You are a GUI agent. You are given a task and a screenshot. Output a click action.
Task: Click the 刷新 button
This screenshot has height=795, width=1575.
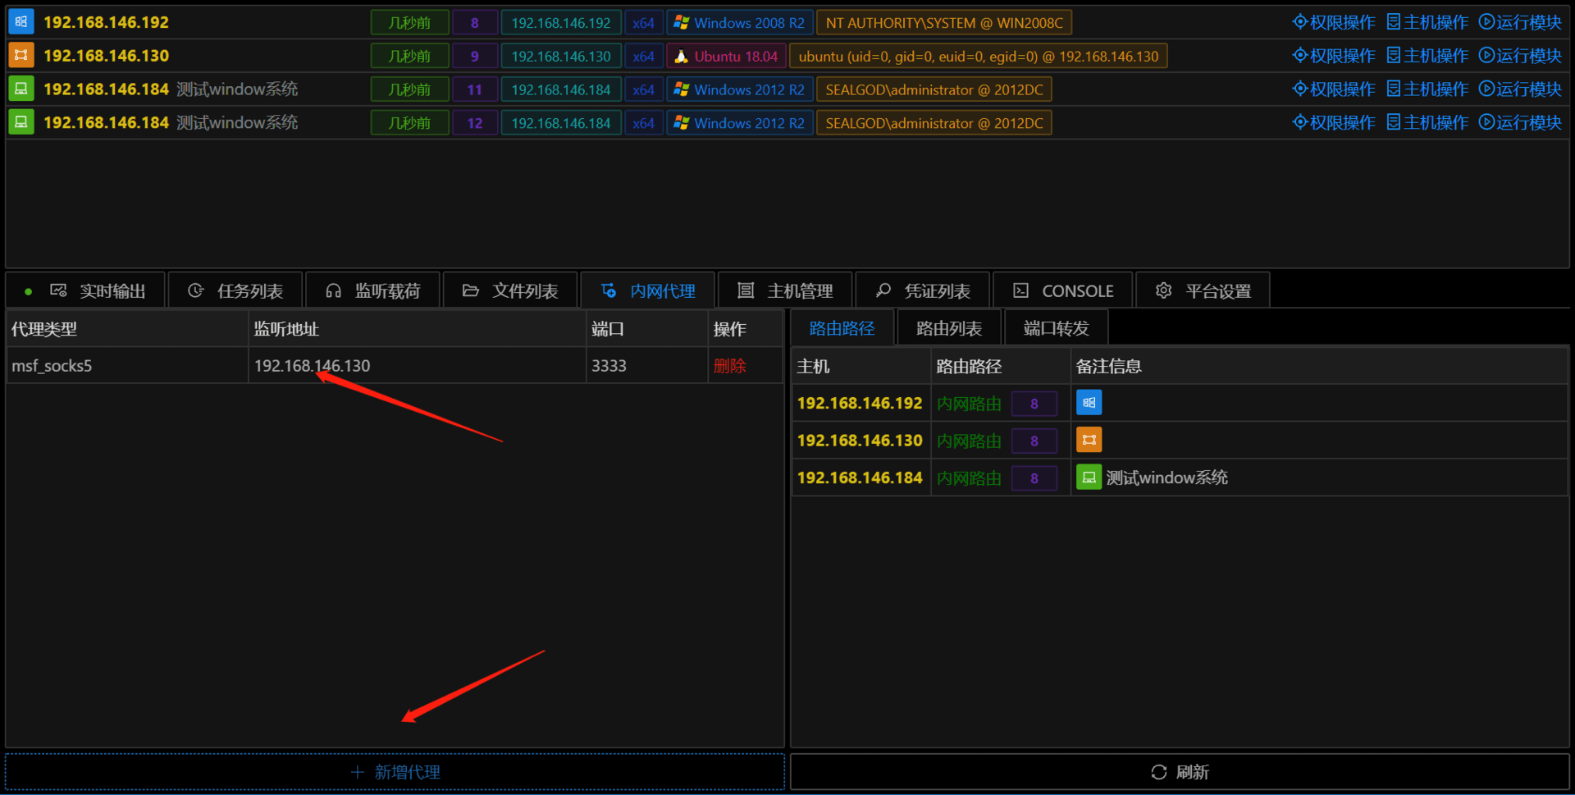tap(1180, 772)
